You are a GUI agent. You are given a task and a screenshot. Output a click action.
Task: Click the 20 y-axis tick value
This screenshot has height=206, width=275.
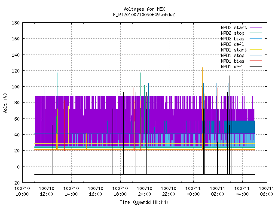[x=17, y=151]
